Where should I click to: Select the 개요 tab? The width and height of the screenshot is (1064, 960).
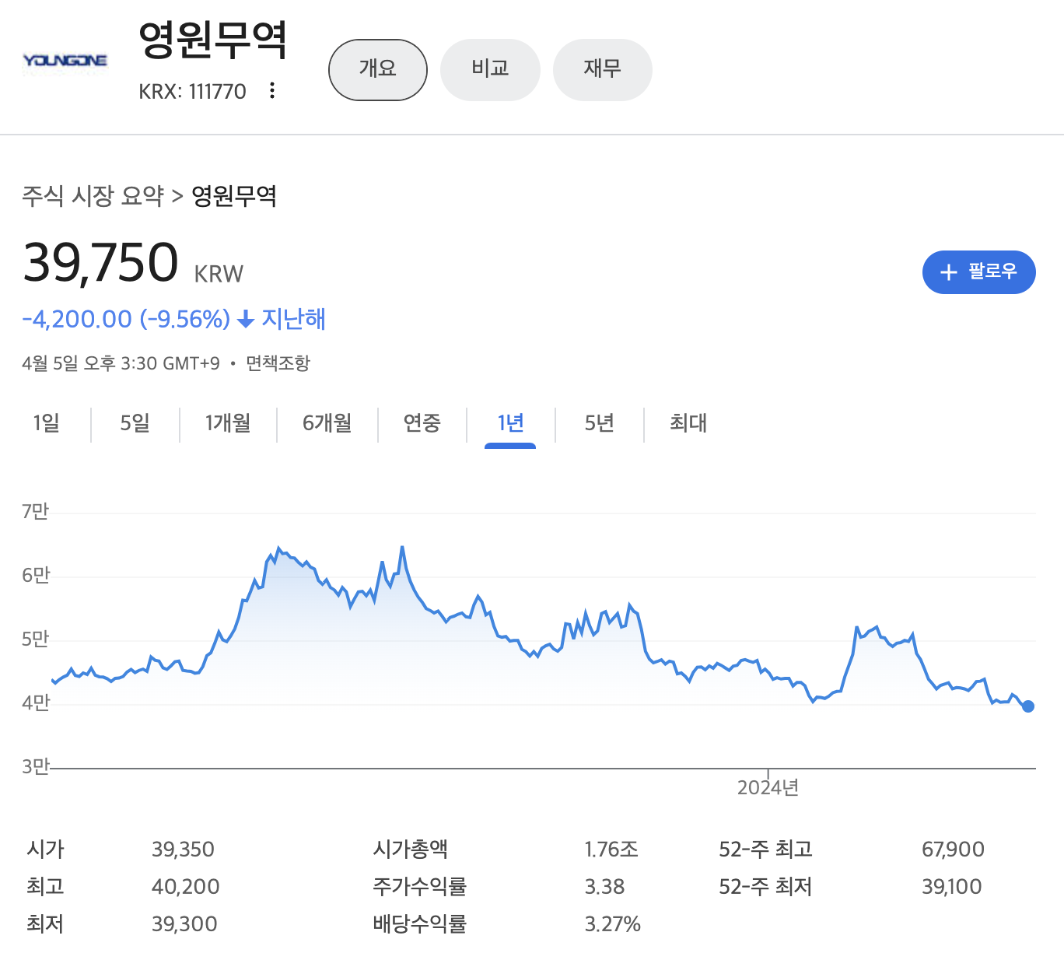378,70
